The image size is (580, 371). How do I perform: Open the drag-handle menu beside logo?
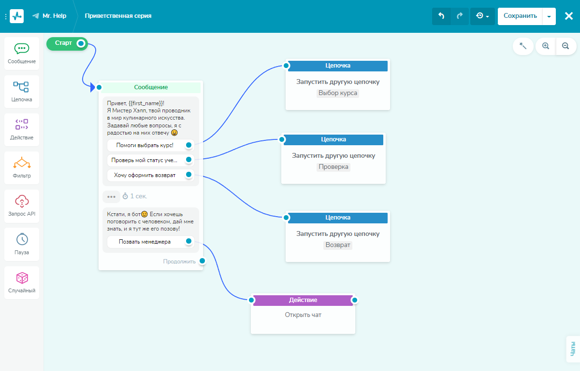[x=5, y=16]
